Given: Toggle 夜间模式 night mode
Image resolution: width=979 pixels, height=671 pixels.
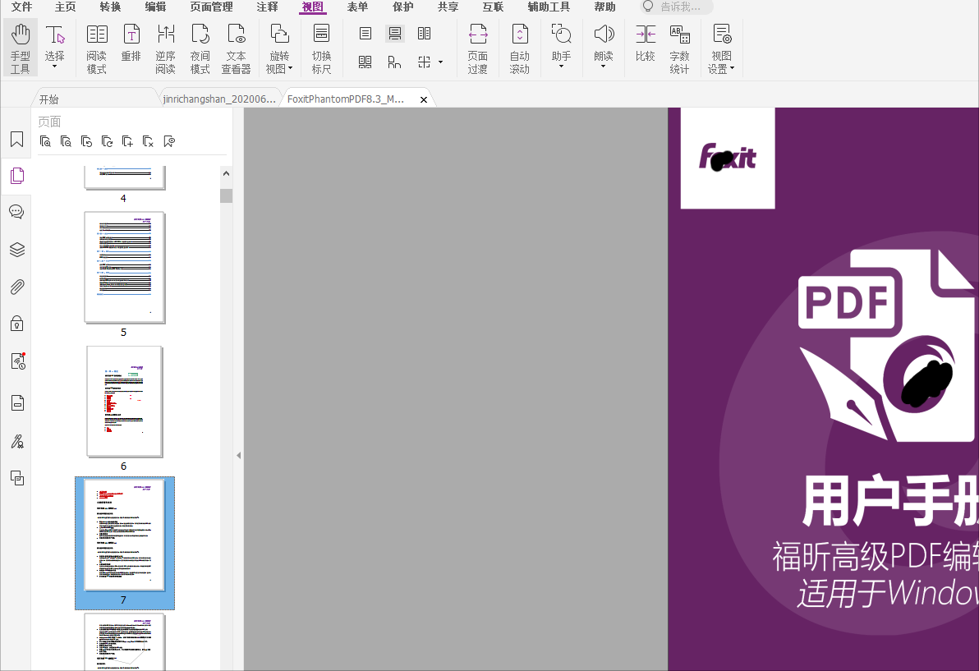Looking at the screenshot, I should pyautogui.click(x=200, y=48).
